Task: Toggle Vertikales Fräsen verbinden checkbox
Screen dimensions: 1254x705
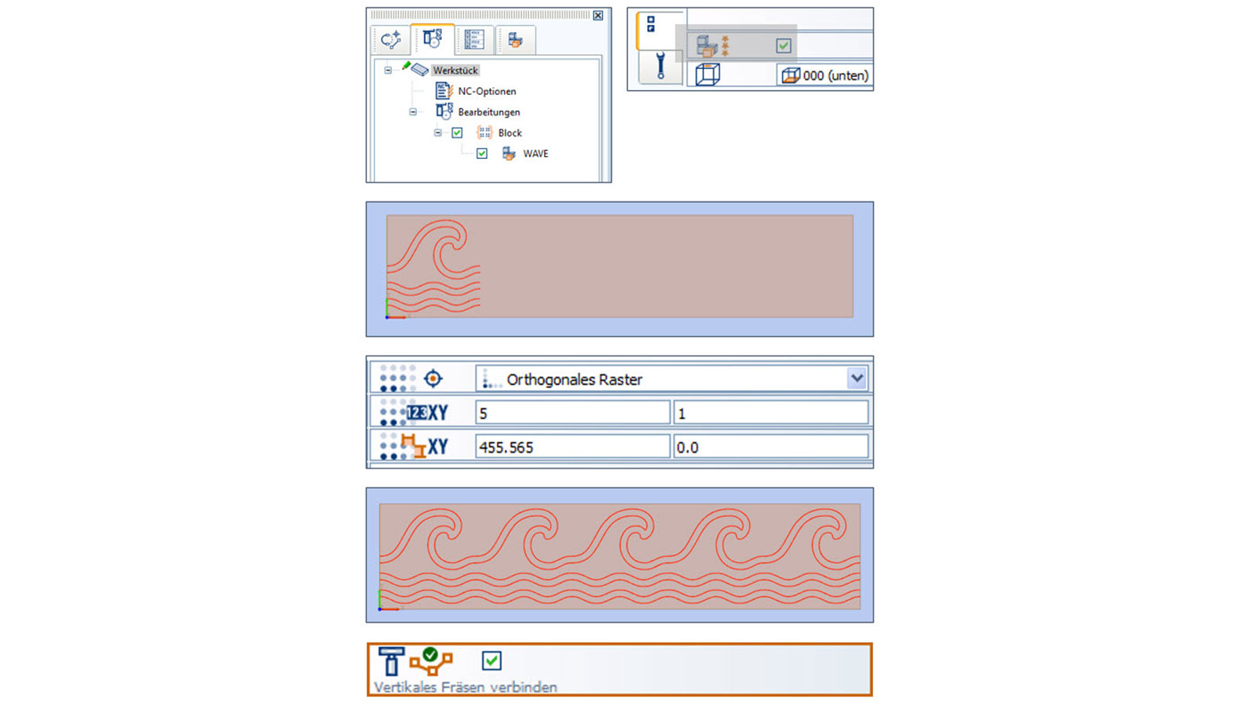Action: tap(491, 660)
